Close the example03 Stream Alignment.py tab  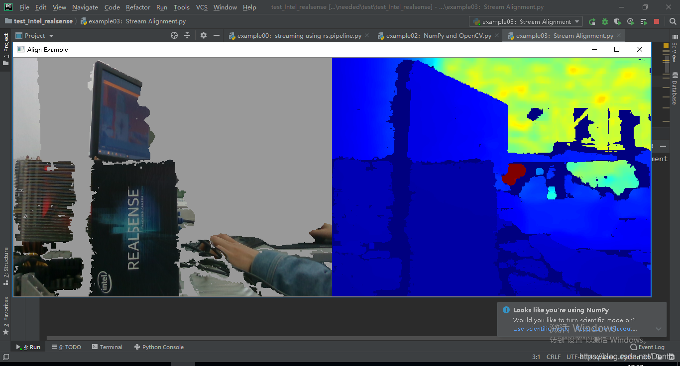(619, 36)
